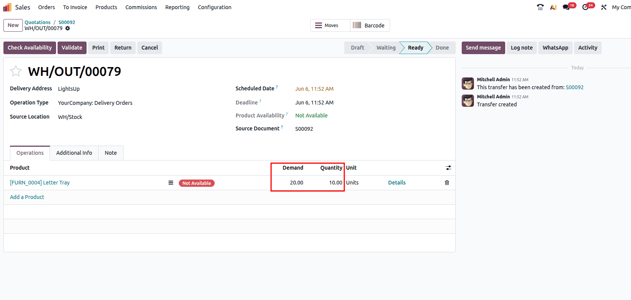The height and width of the screenshot is (300, 631).
Task: Open the To Invoice menu
Action: [x=75, y=7]
